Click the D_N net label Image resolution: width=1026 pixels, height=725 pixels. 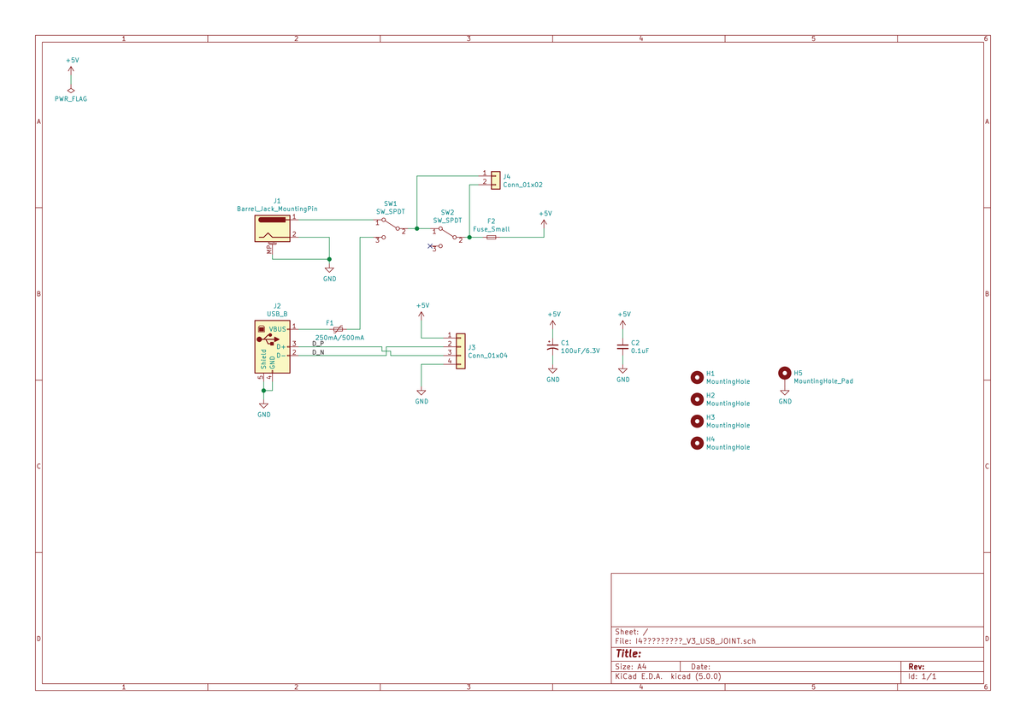[x=318, y=352]
